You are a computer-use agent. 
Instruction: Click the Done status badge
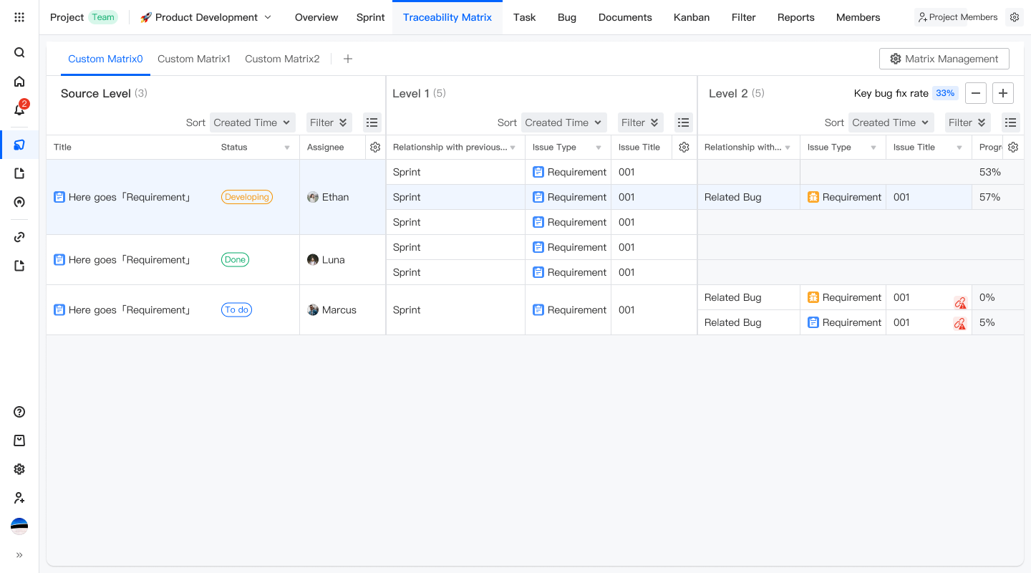click(235, 260)
